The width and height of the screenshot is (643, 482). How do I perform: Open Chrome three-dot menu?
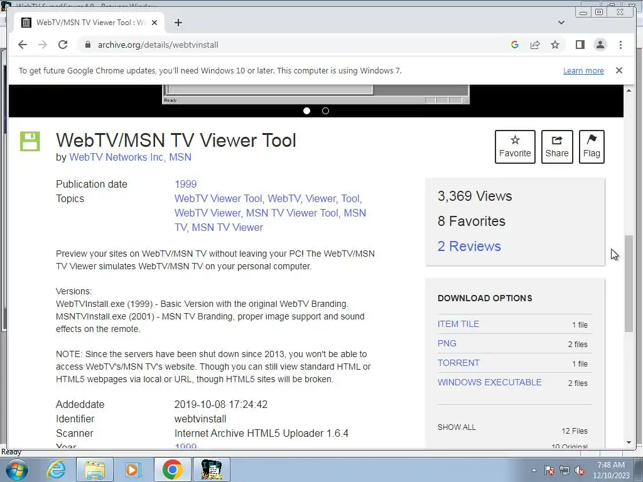[x=620, y=45]
